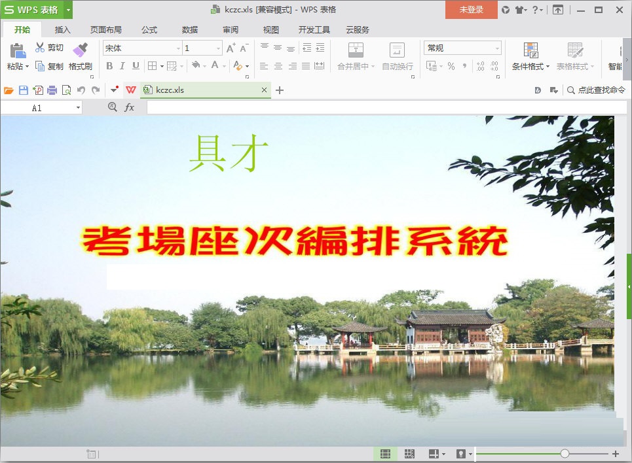Switch to normal view in status bar

[x=385, y=454]
